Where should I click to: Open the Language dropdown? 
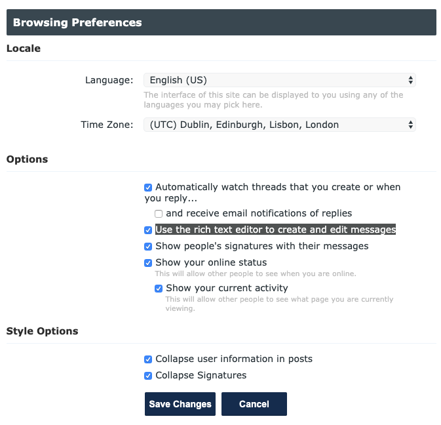tap(280, 80)
